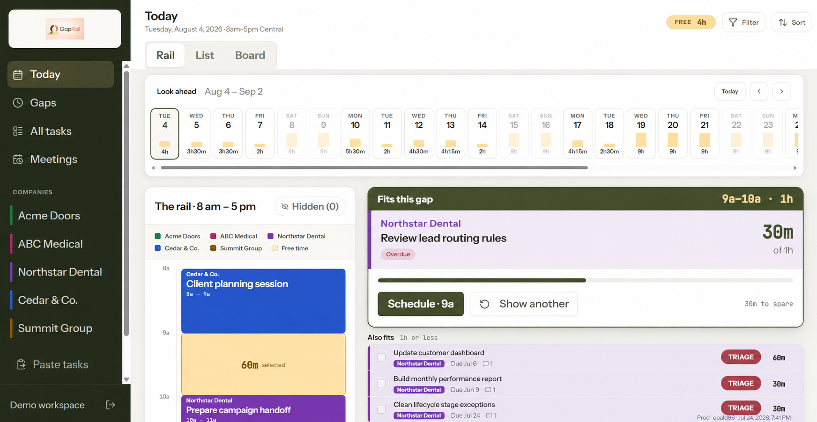Open the Prepare campaign handoff block
Viewport: 817px width, 422px height.
263,408
